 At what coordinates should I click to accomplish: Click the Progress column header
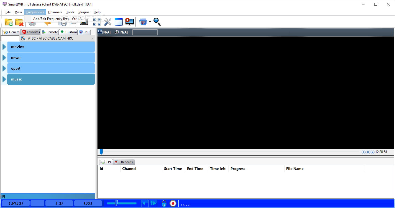257,169
